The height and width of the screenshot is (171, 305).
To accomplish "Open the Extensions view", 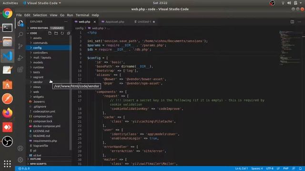I will 20,69.
